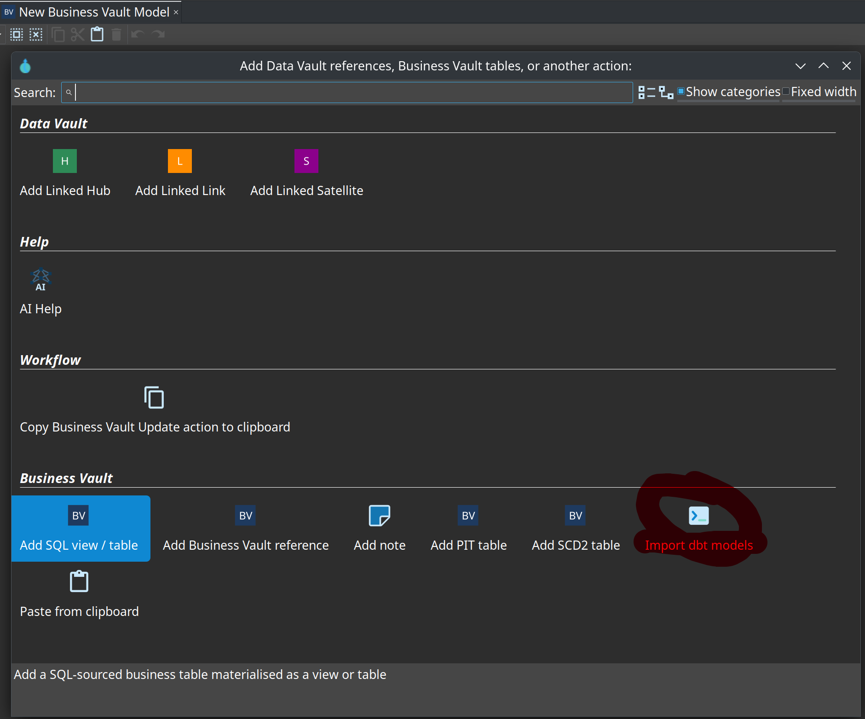
Task: Select Add SCD2 table
Action: click(576, 528)
